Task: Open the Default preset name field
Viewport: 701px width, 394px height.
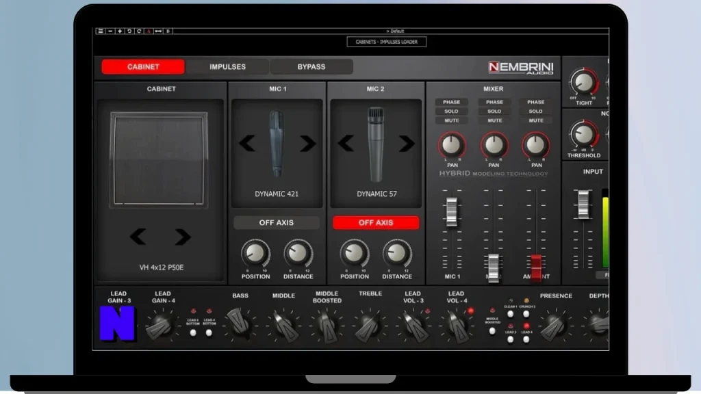Action: point(395,31)
